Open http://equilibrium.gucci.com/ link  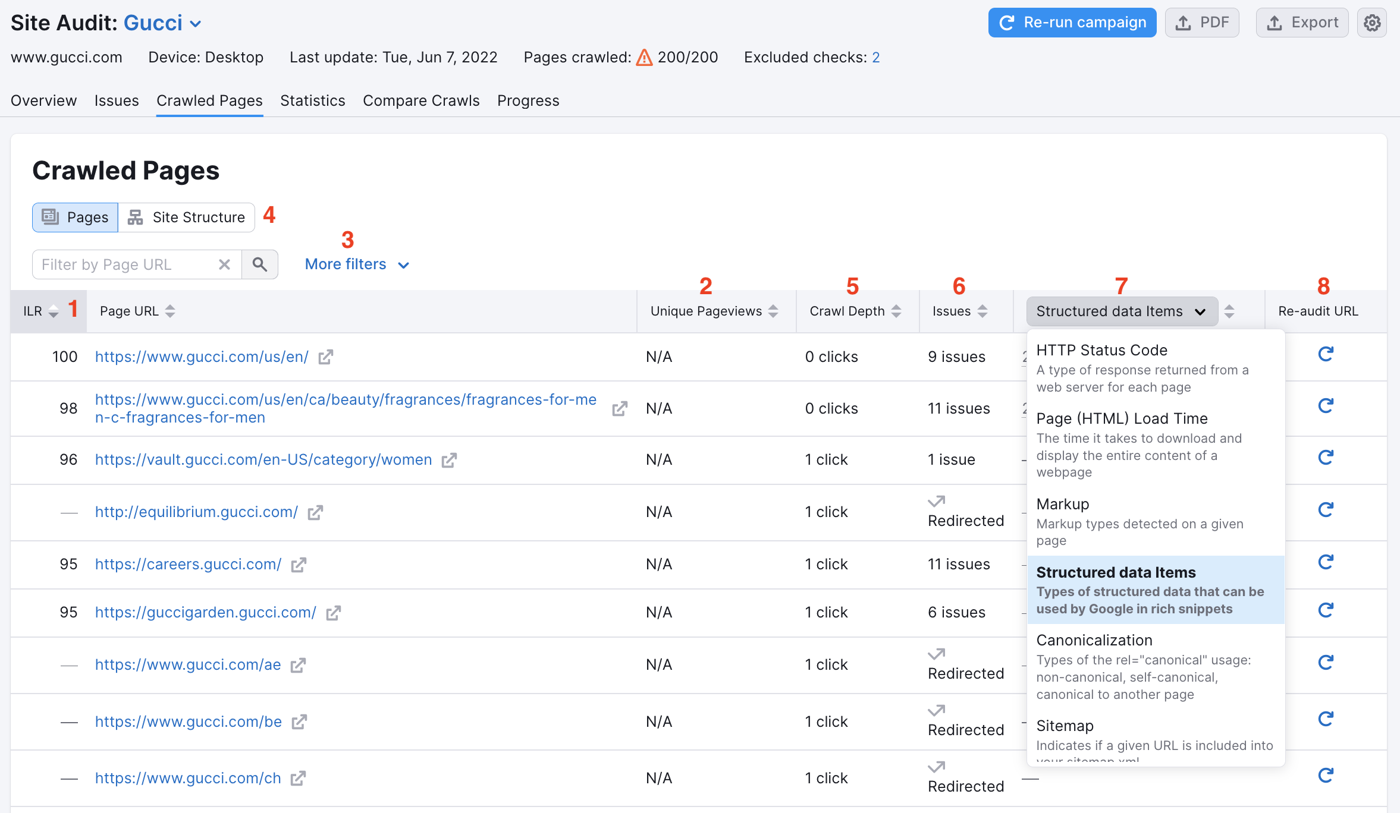tap(196, 512)
